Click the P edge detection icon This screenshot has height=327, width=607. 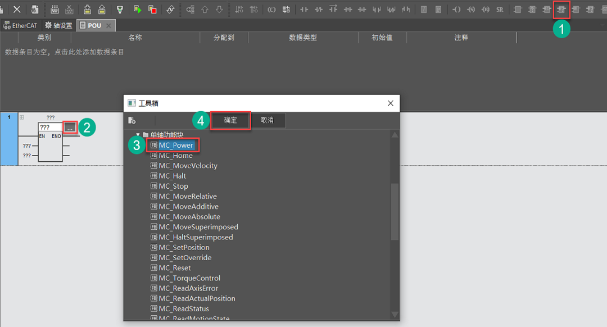tap(438, 10)
